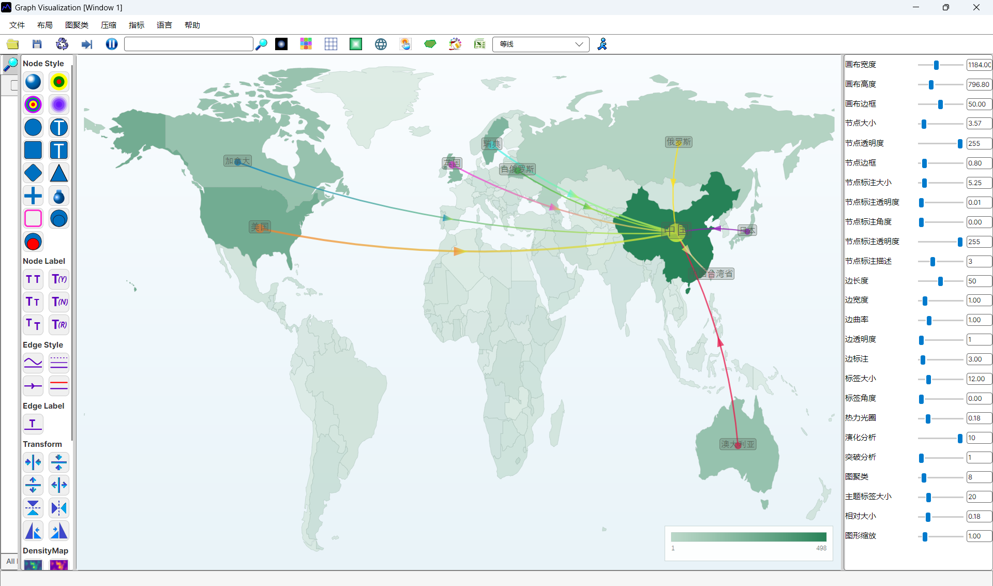Open the 等线 font dropdown
Image resolution: width=993 pixels, height=586 pixels.
click(540, 44)
